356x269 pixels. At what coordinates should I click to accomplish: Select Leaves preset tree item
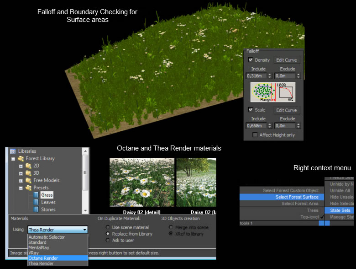[x=48, y=202]
